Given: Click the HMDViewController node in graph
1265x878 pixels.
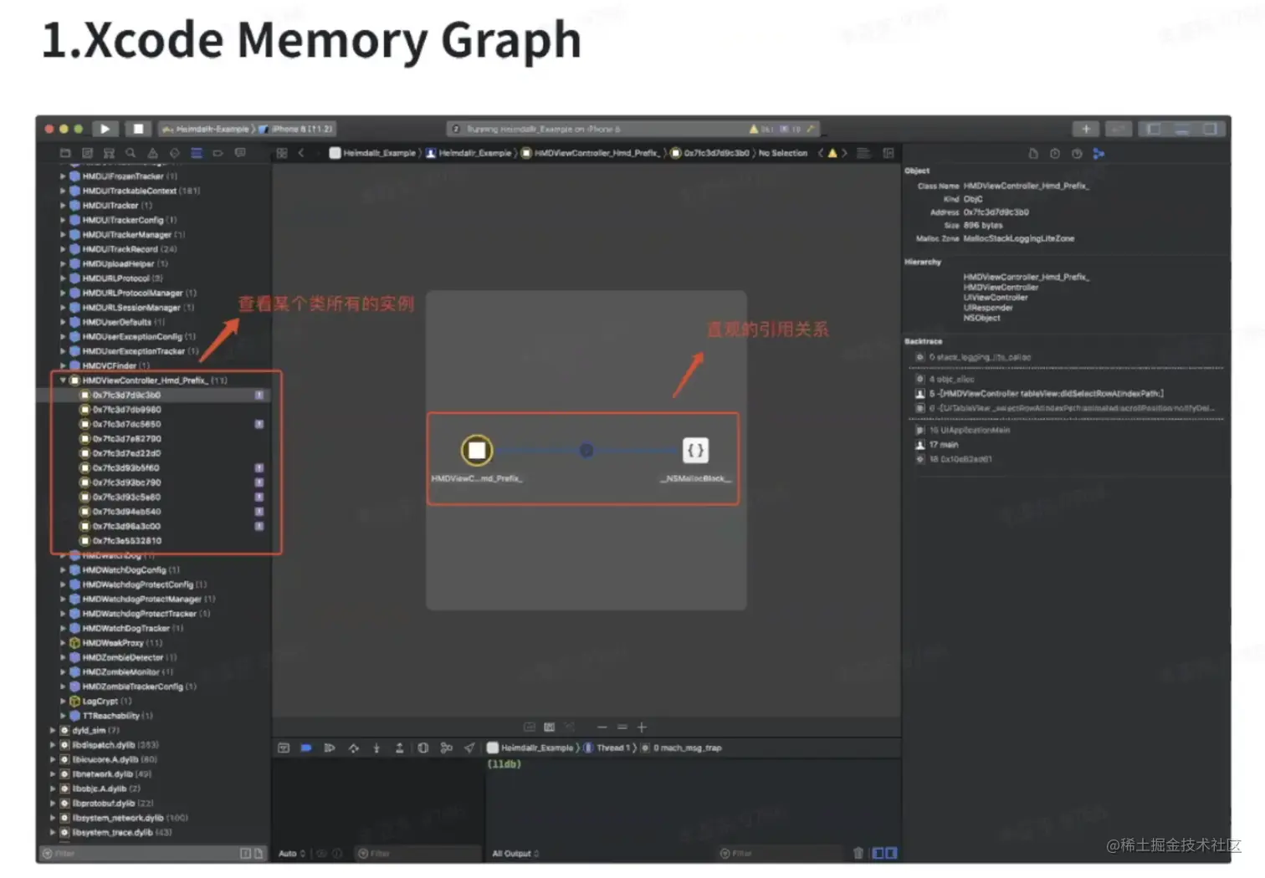Looking at the screenshot, I should click(477, 451).
